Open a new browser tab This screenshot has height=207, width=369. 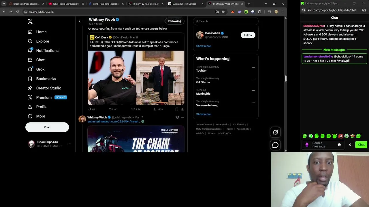coord(249,4)
